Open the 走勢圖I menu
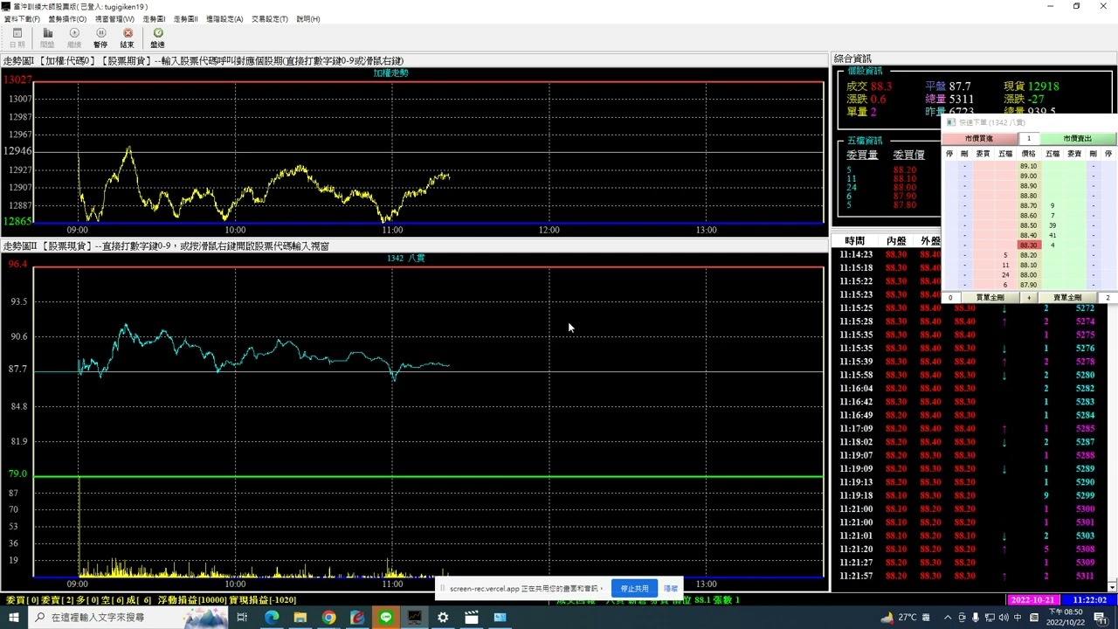The image size is (1118, 629). point(154,19)
